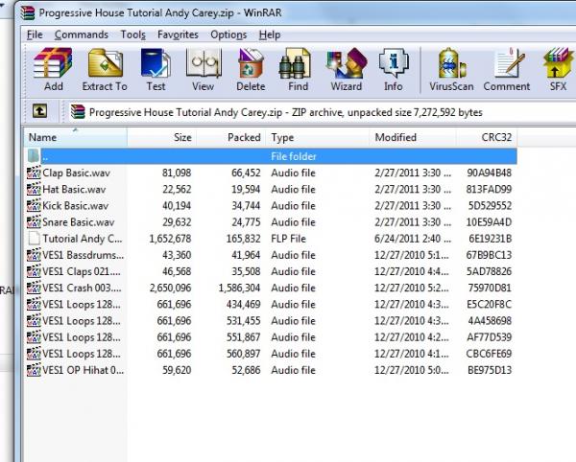
Task: Sort files by the CRC32 column
Action: pos(487,137)
